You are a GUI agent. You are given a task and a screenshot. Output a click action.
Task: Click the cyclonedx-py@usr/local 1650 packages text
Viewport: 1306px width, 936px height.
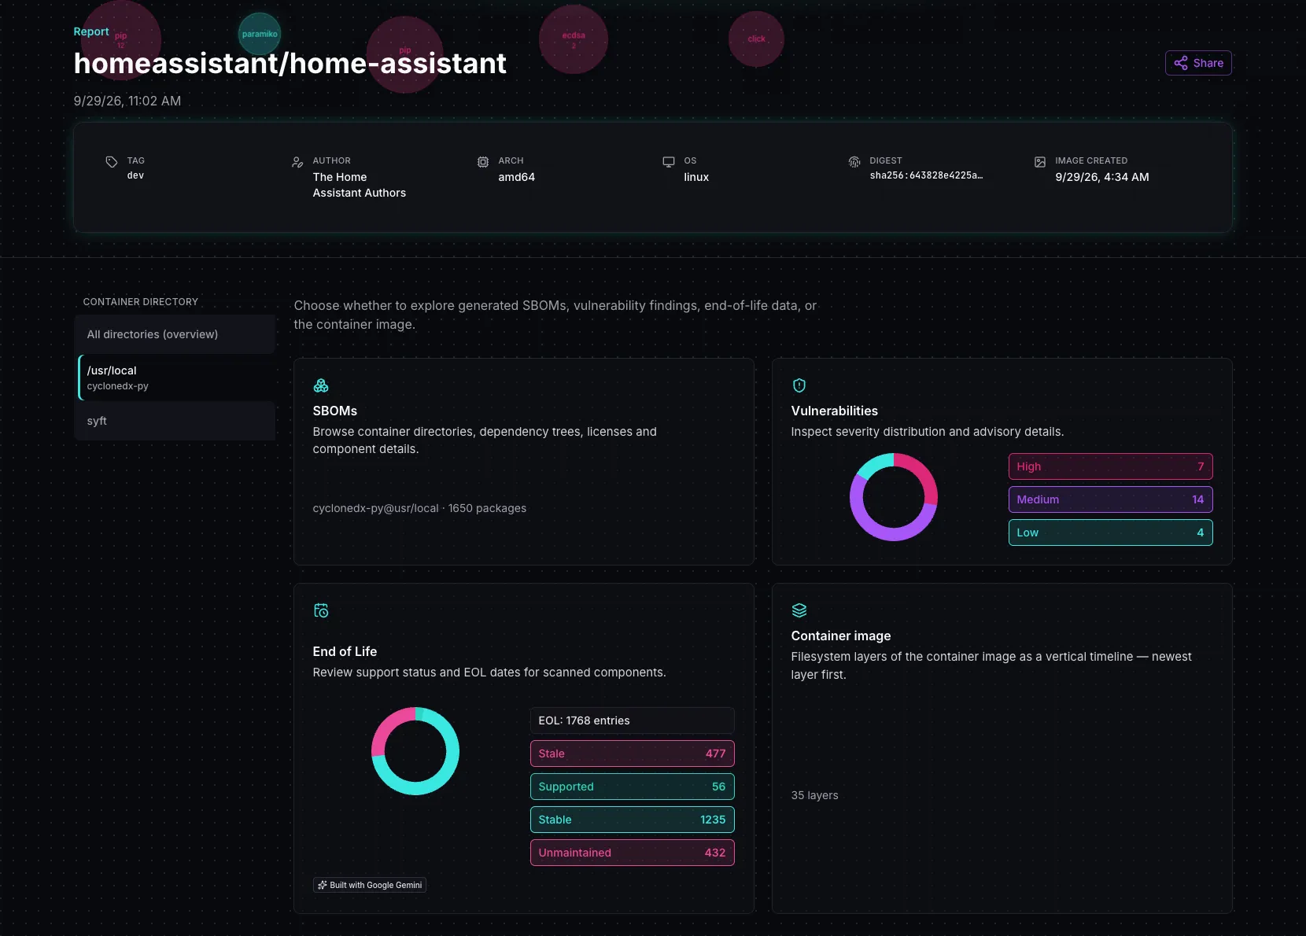pos(419,508)
